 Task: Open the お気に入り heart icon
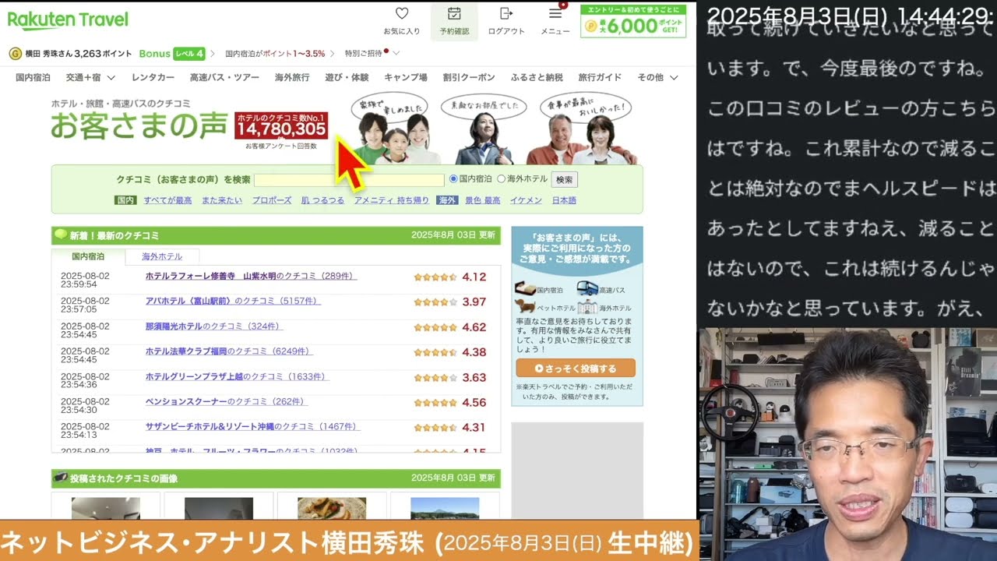pos(402,14)
